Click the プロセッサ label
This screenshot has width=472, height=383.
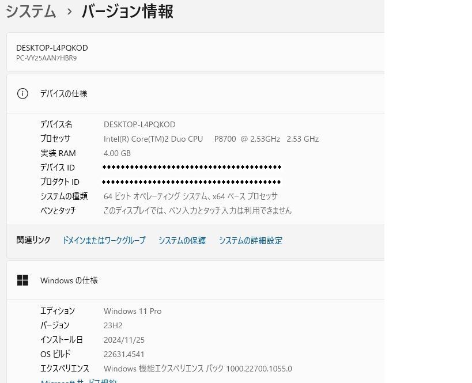point(55,139)
